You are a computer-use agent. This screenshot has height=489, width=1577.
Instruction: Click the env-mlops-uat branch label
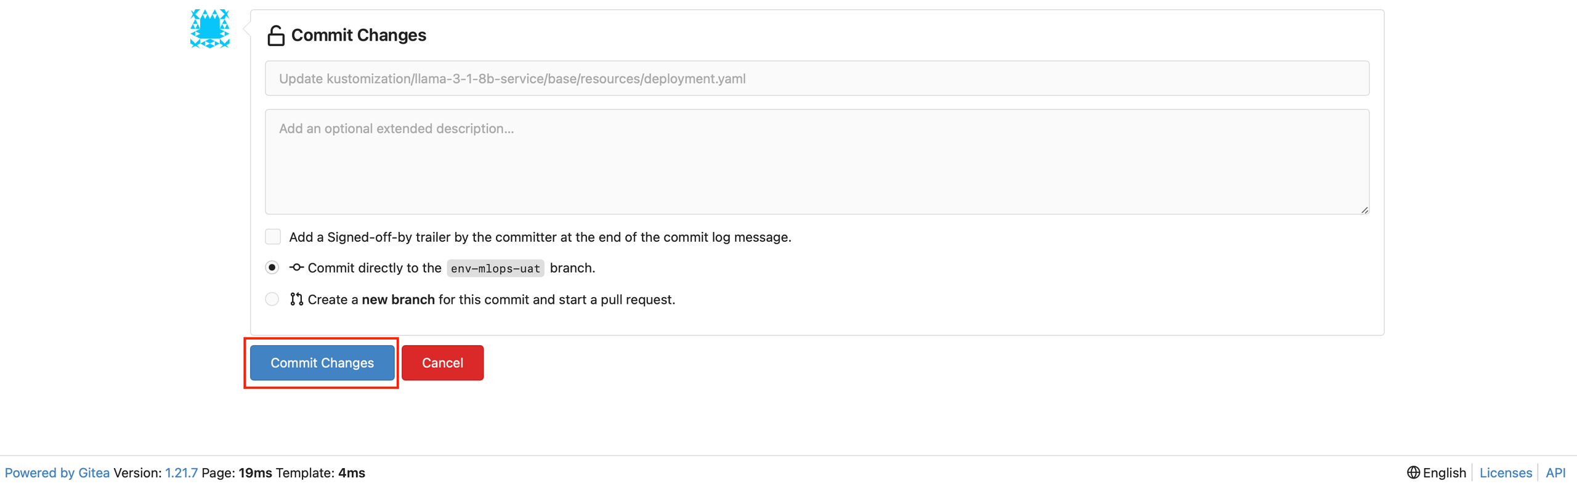[495, 268]
